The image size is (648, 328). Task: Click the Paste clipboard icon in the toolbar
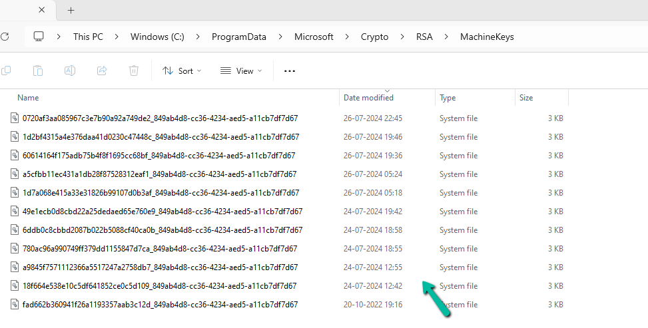[38, 71]
